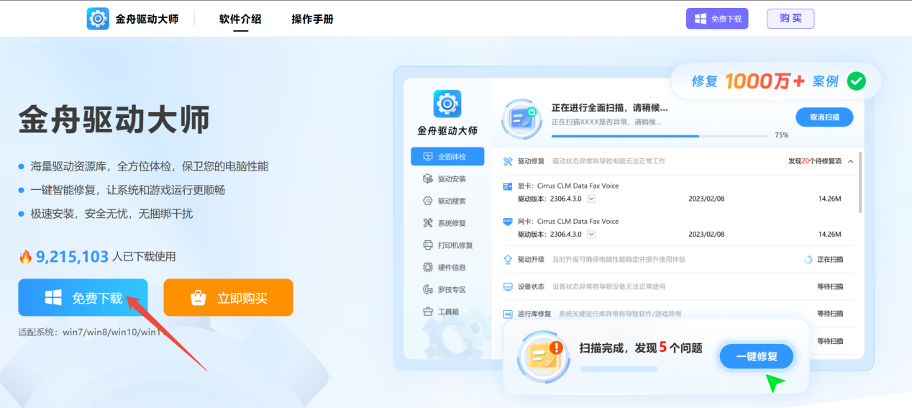Open the 操作手册 tab

[x=312, y=19]
